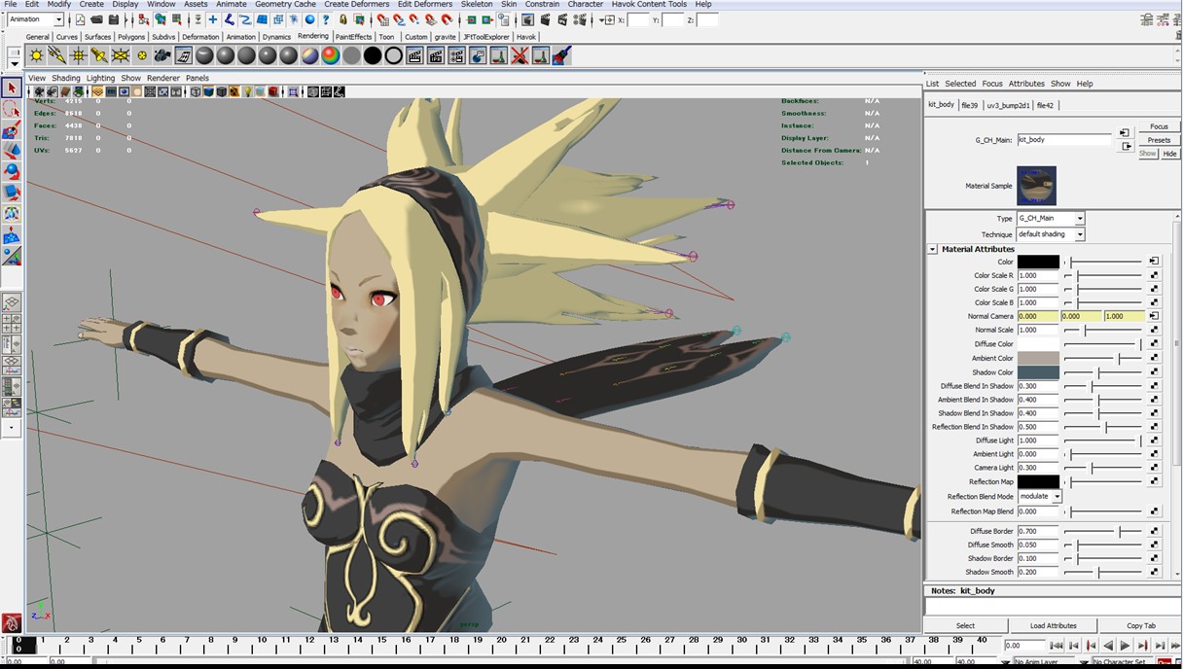The height and width of the screenshot is (669, 1183).
Task: Click the red X shelf icon
Action: (520, 56)
